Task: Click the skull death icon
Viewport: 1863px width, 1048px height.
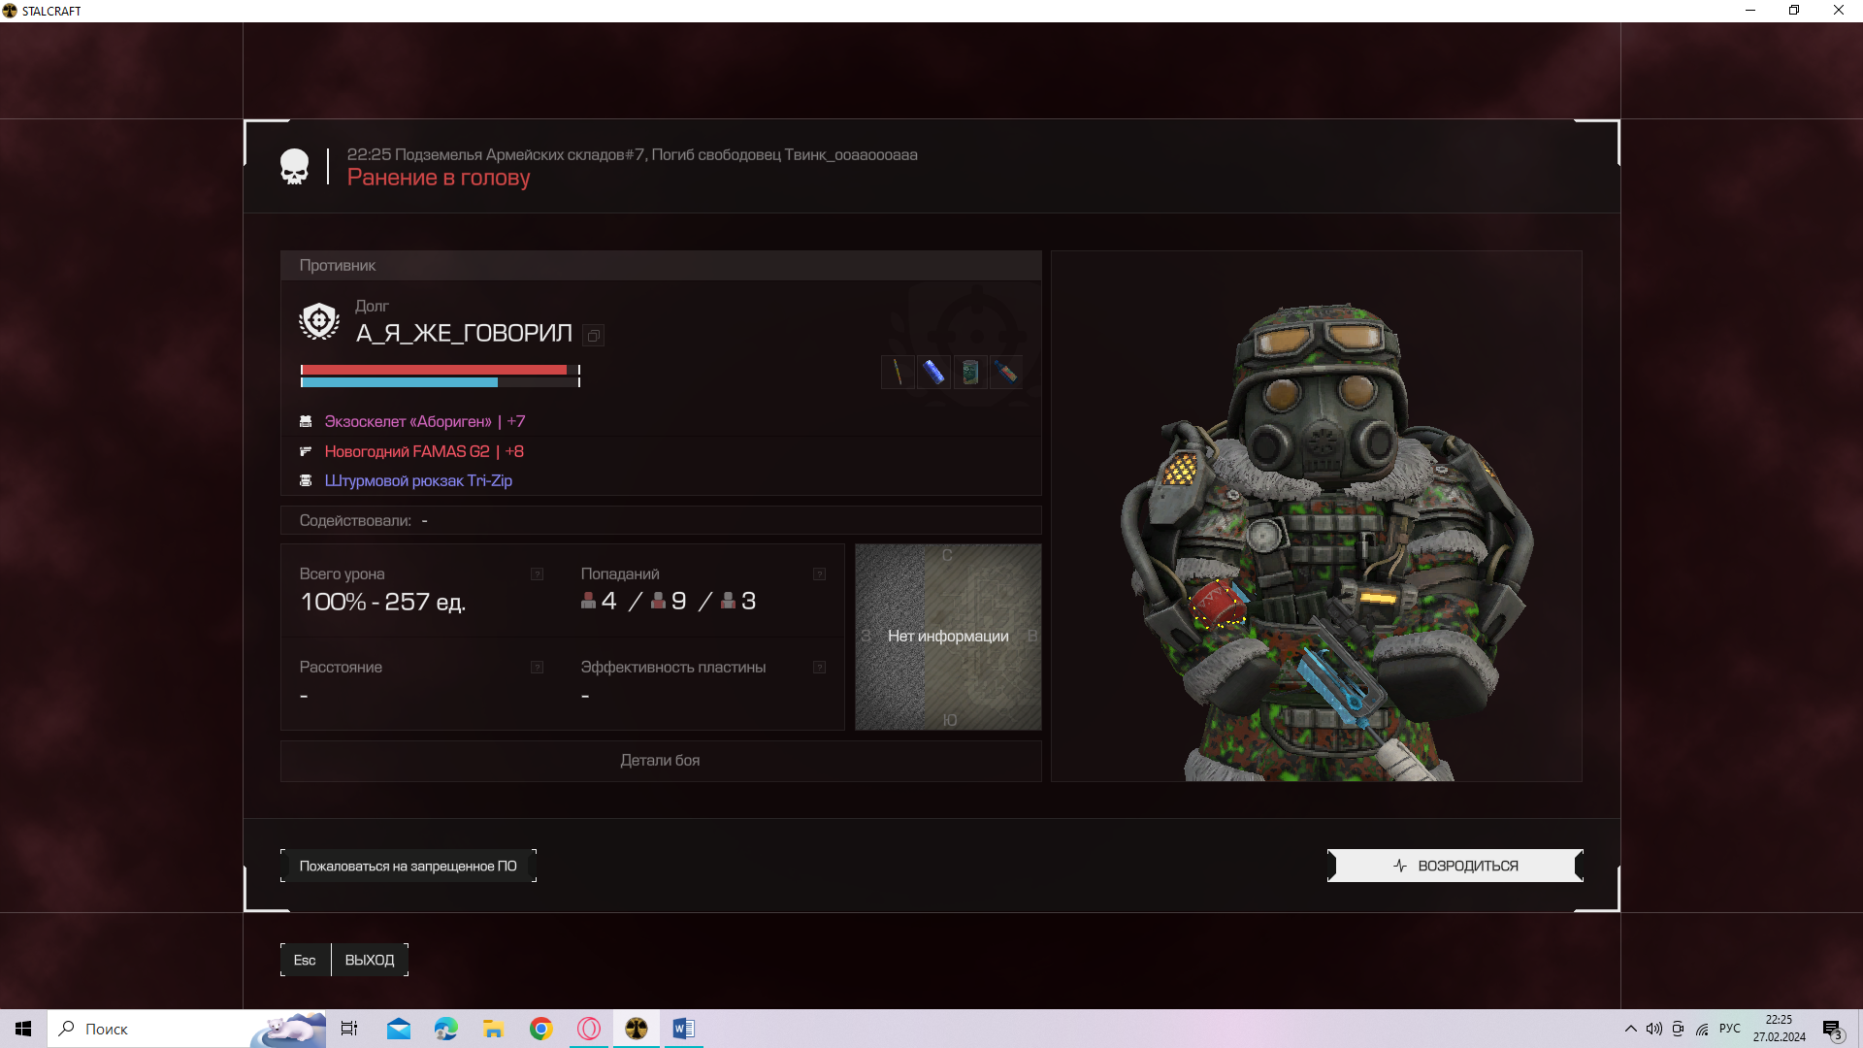Action: (x=294, y=167)
